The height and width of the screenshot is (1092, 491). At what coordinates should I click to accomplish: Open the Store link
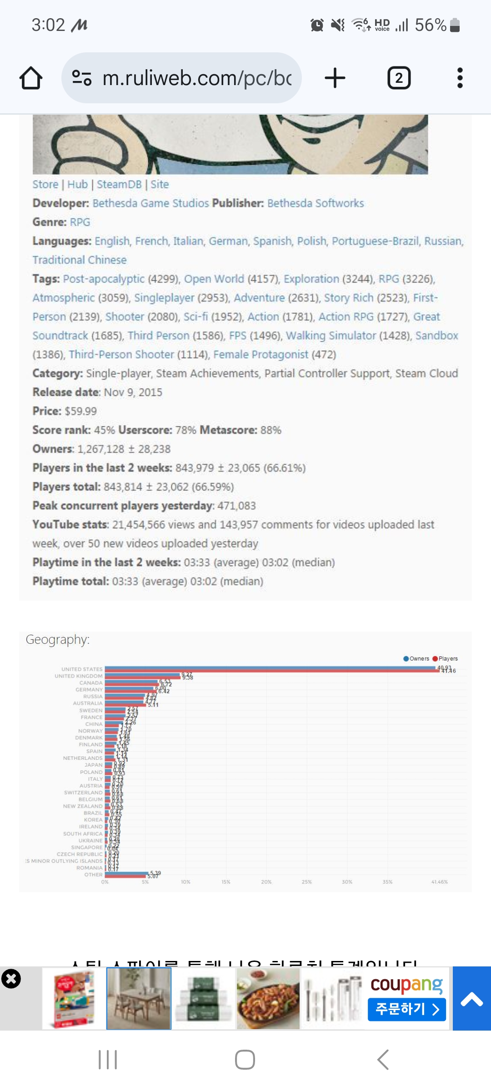click(x=45, y=184)
